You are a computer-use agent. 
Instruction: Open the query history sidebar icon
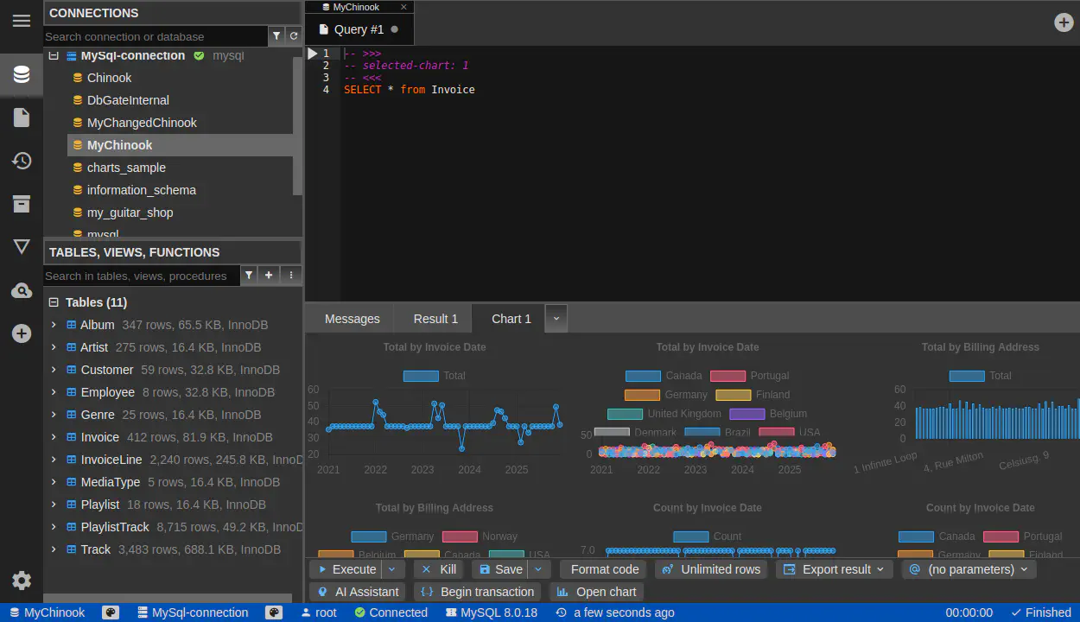click(22, 161)
